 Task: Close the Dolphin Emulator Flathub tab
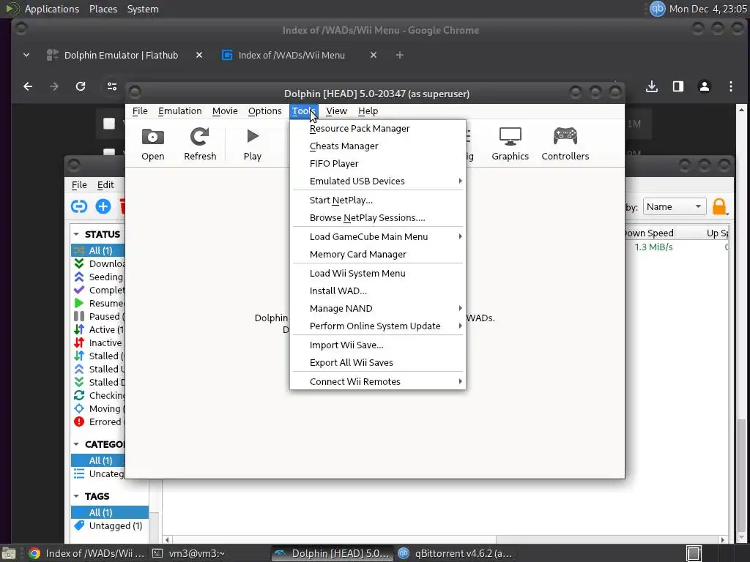coord(199,56)
